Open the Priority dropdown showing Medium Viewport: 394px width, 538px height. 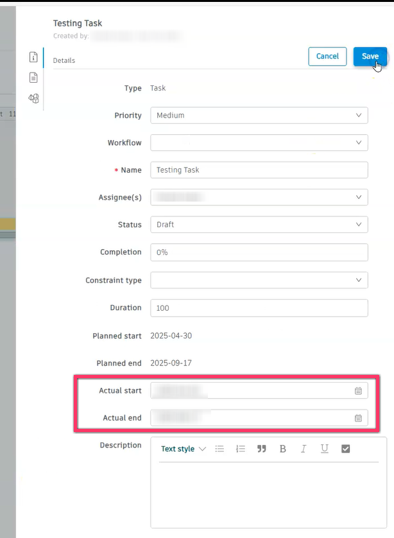259,115
